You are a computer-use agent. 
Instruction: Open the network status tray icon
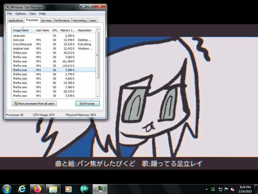pos(220,189)
